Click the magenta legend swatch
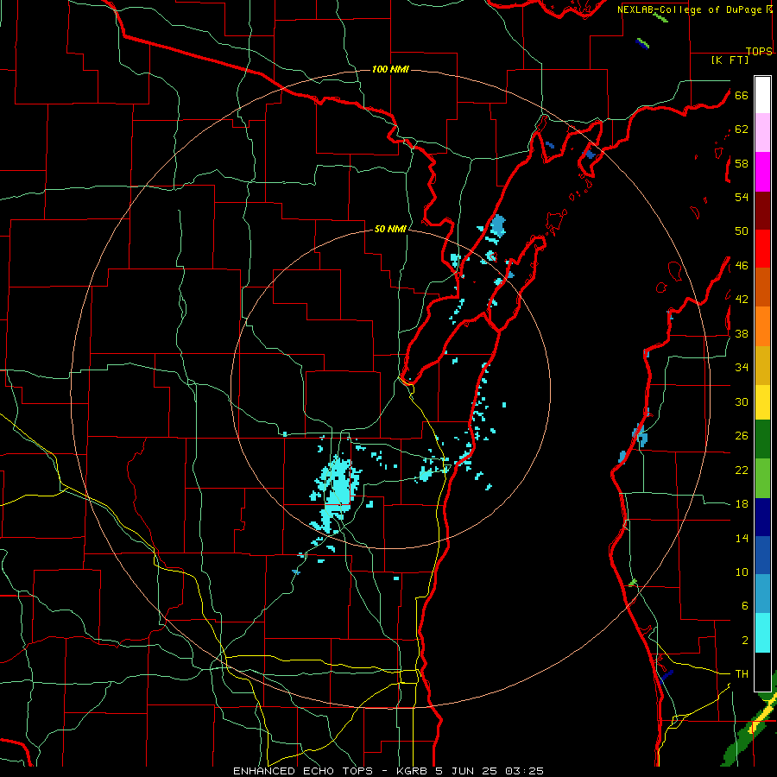 762,172
